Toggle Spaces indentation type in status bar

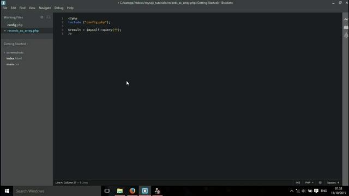332,183
